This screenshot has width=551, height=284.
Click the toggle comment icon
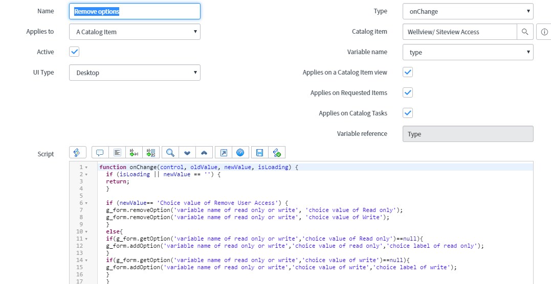100,152
